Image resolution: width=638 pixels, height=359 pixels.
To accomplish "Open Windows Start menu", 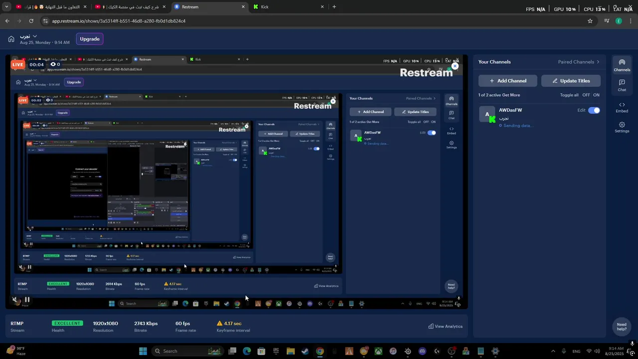I will (x=143, y=351).
